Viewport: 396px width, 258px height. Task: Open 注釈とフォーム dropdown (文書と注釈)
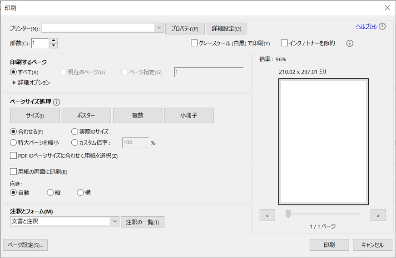(x=114, y=221)
